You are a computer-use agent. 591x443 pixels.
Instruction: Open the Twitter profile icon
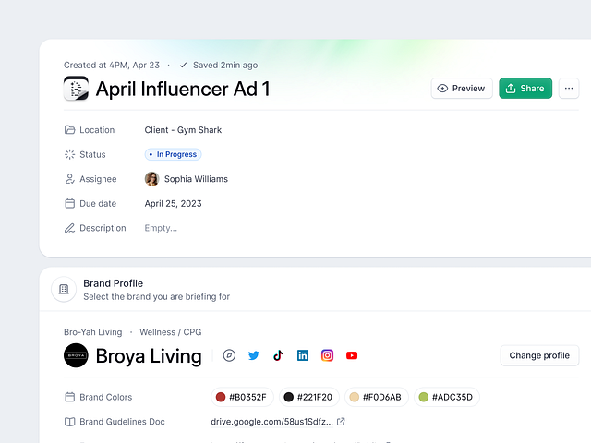pos(254,355)
